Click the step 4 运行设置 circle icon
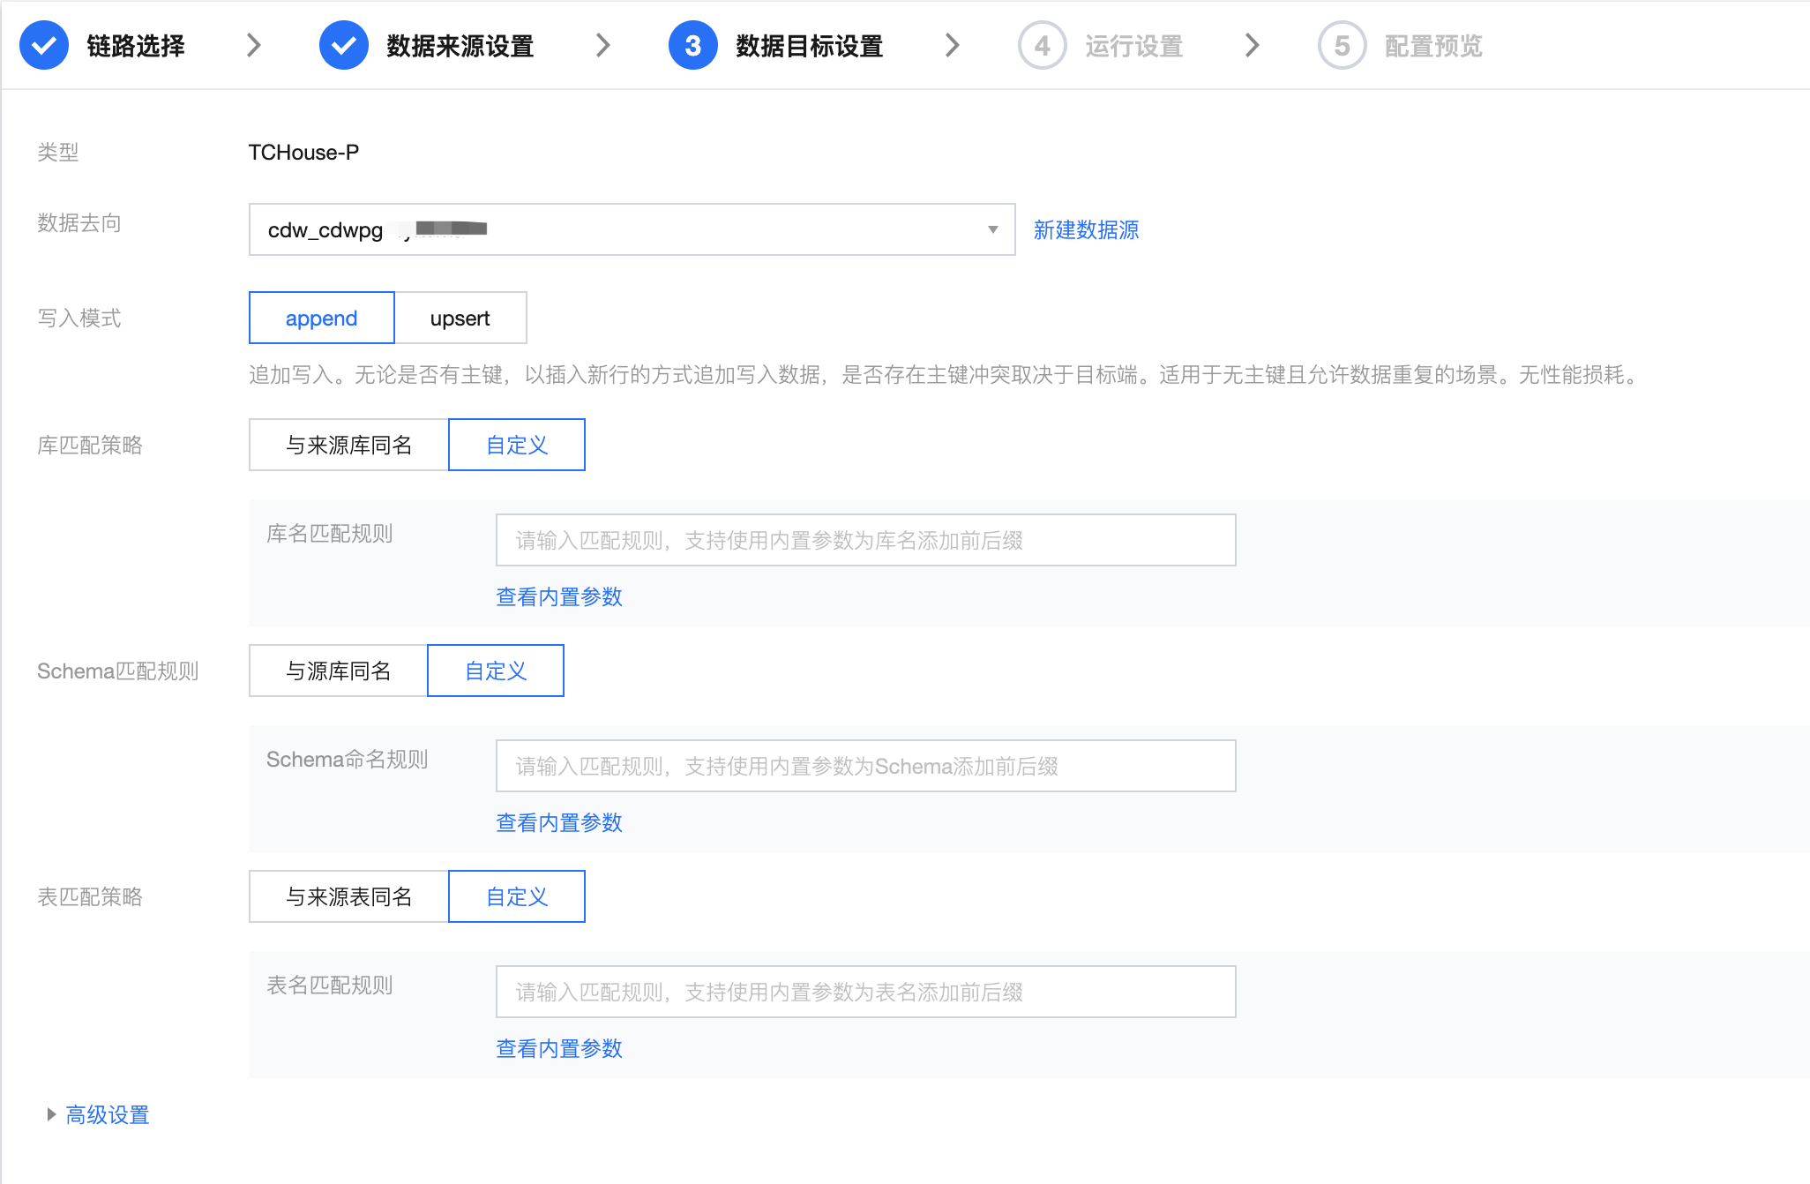The image size is (1810, 1184). [x=1042, y=45]
